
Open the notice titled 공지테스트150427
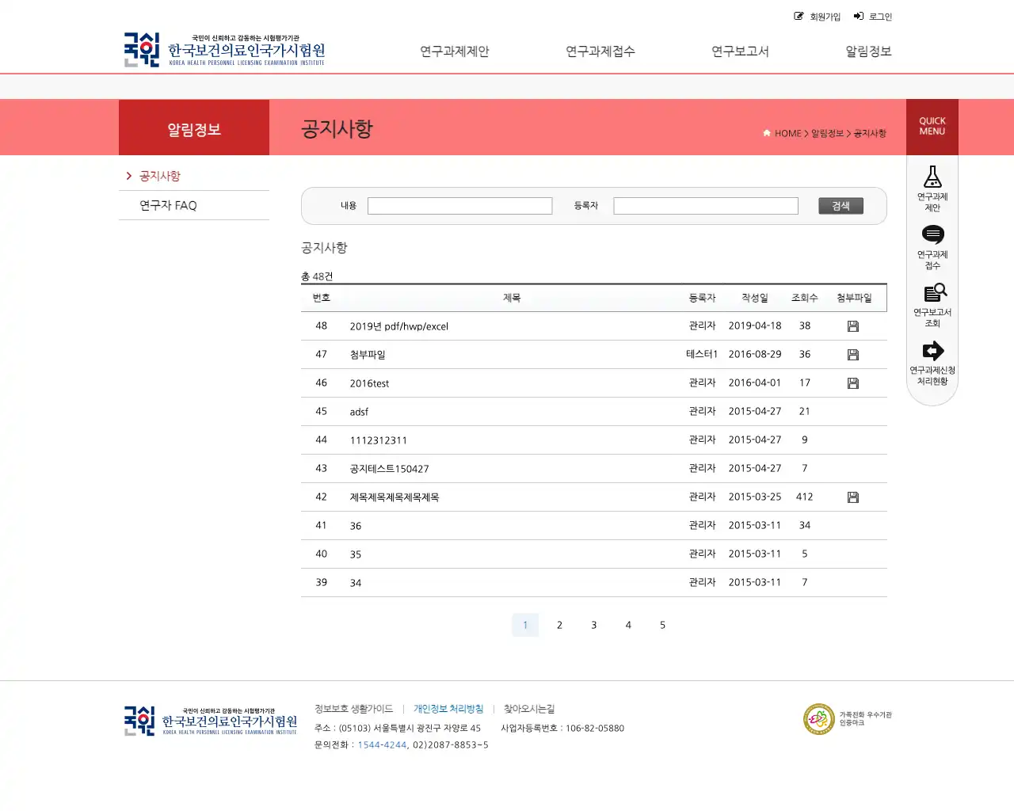pos(390,469)
